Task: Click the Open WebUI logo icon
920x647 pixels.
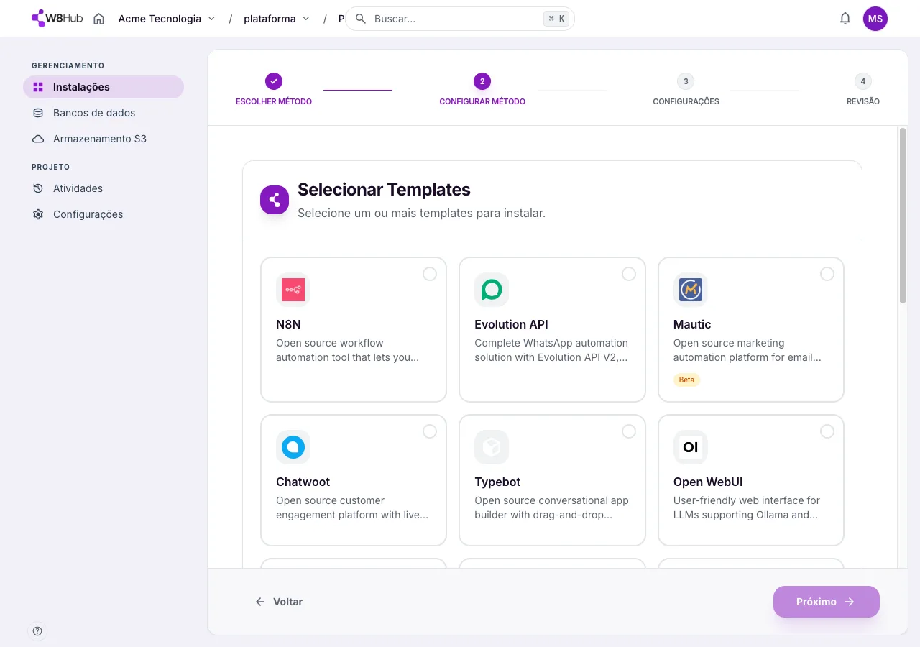Action: (x=691, y=447)
